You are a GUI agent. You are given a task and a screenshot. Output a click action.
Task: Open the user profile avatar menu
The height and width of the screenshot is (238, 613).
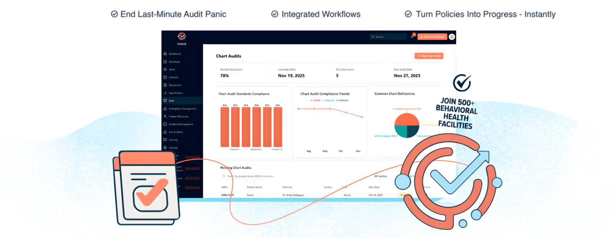pos(452,37)
